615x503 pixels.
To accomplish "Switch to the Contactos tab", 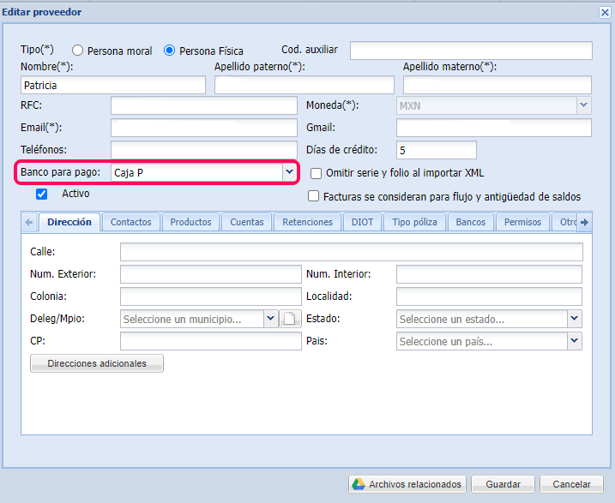I will pos(130,222).
